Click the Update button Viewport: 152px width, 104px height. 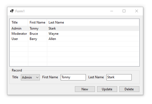pos(107,89)
